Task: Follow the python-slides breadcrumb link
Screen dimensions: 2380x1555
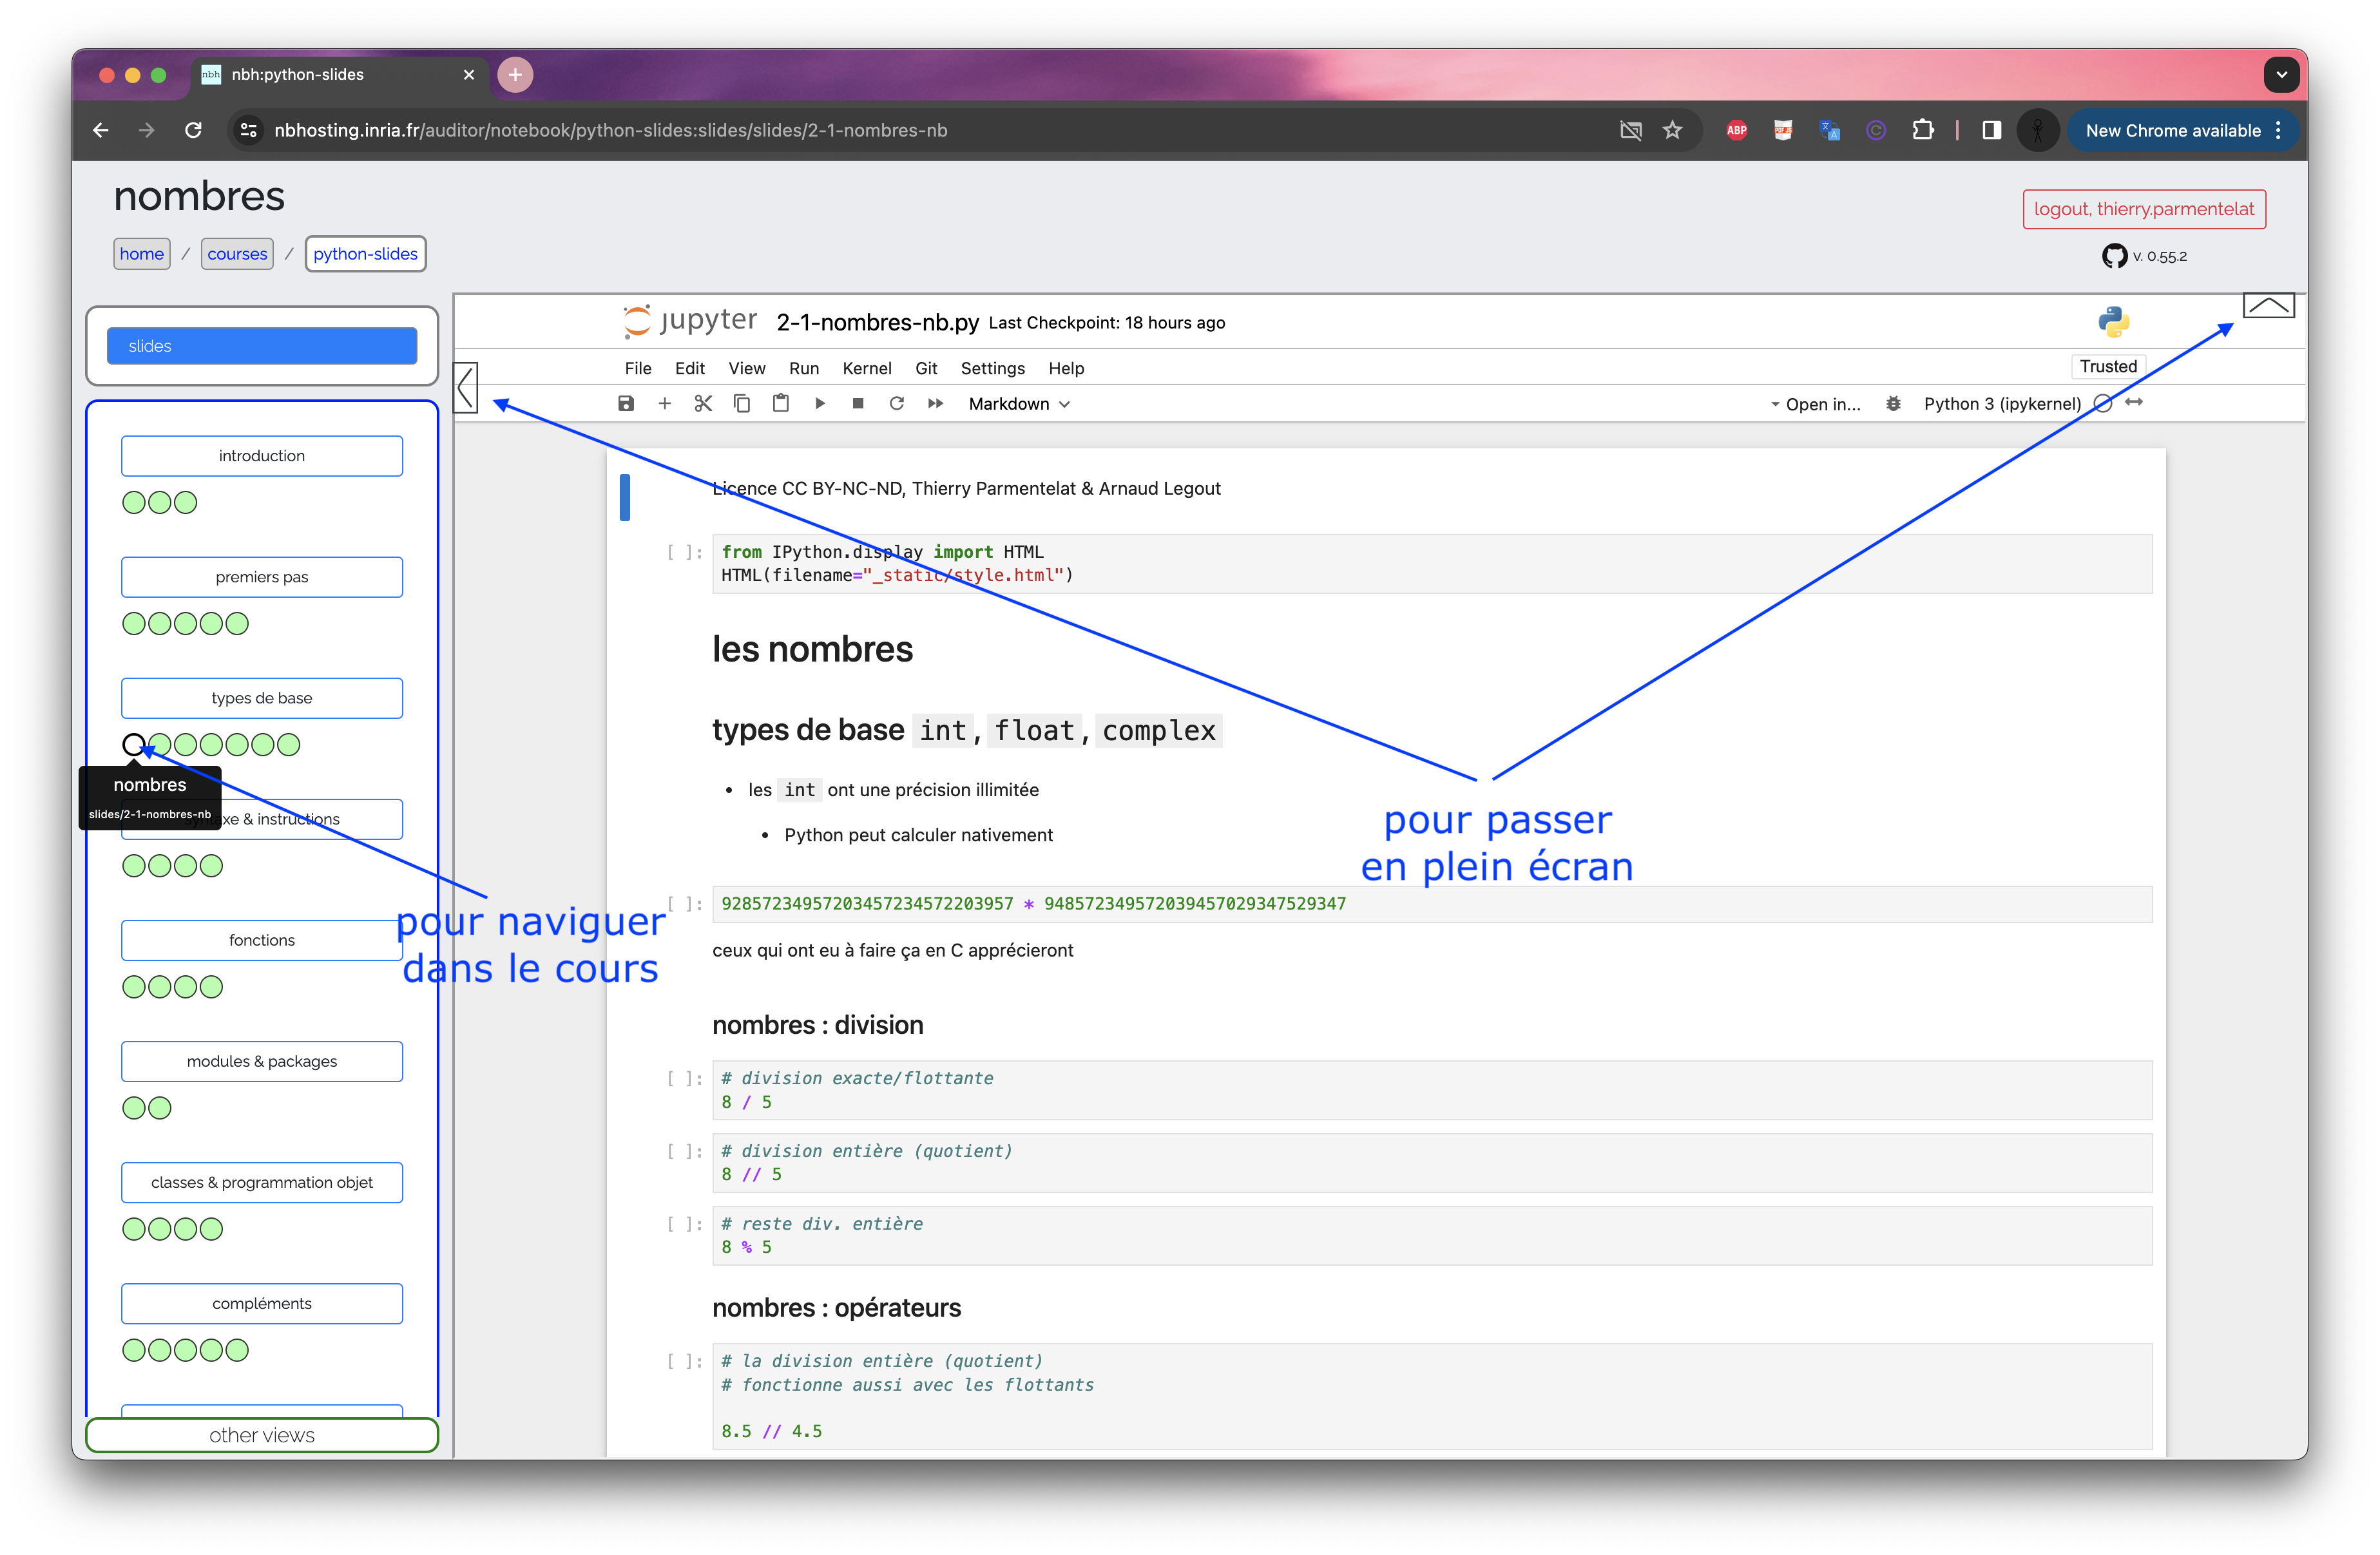Action: point(365,254)
